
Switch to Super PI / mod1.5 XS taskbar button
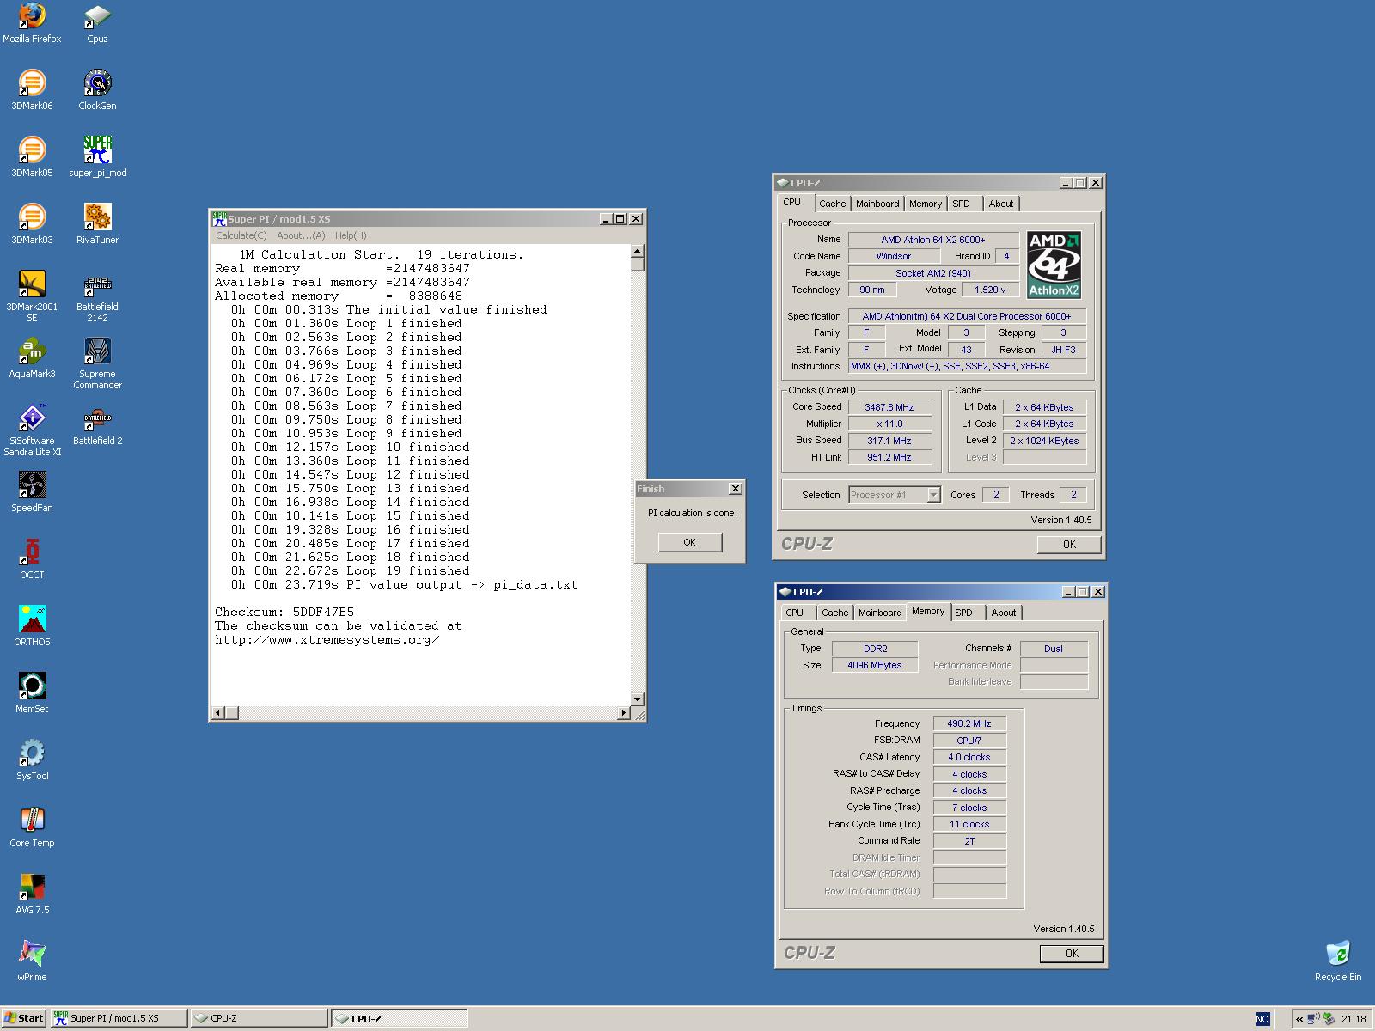pyautogui.click(x=119, y=1018)
